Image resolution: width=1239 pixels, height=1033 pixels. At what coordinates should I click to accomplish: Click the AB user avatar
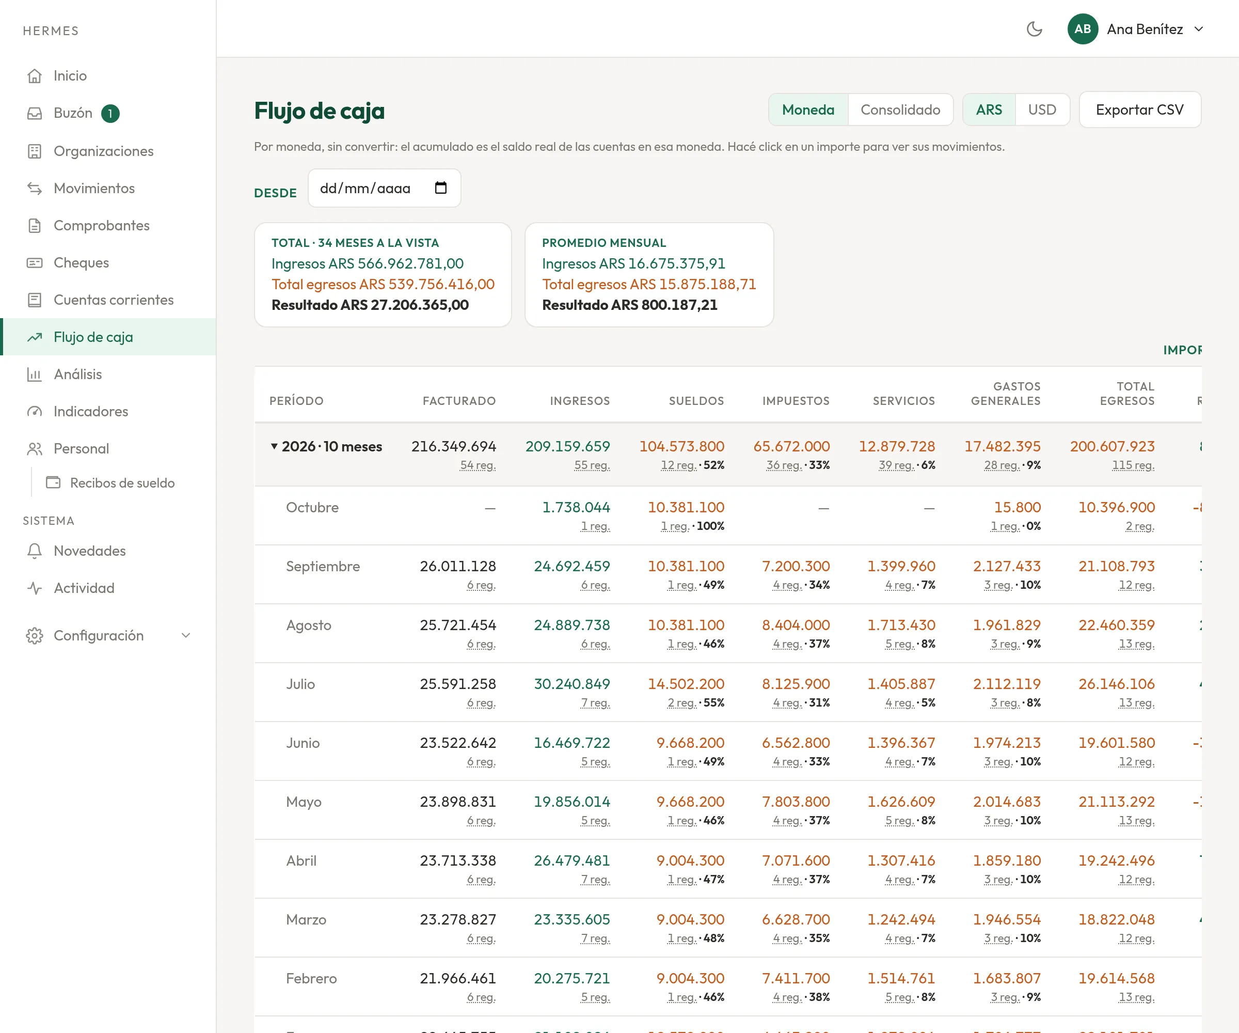tap(1083, 29)
